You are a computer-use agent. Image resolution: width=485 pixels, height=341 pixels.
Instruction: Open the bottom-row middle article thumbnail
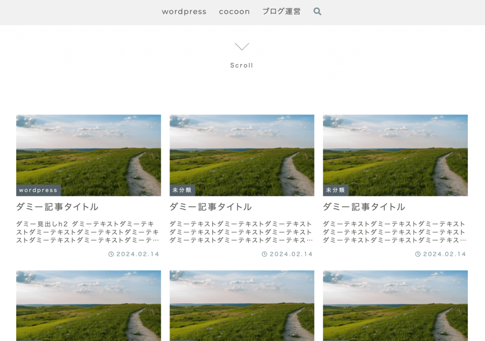(242, 306)
